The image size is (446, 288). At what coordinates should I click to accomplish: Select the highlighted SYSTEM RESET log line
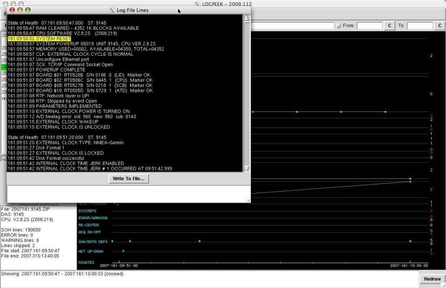(x=39, y=39)
